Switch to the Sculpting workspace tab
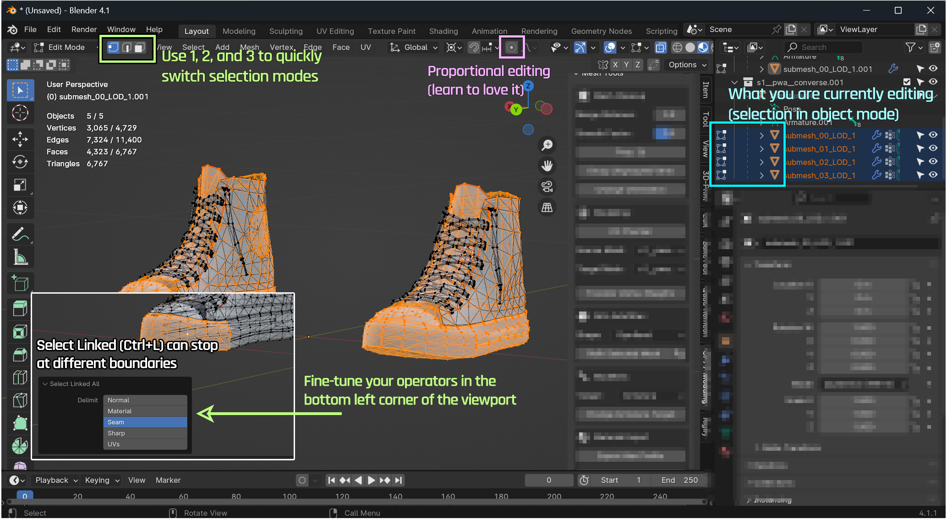The width and height of the screenshot is (947, 519). tap(286, 31)
